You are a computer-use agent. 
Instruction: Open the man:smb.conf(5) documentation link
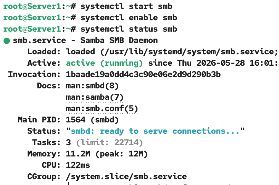(102, 109)
